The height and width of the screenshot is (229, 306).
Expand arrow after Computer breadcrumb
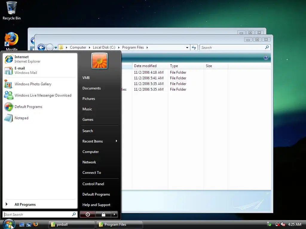pos(90,47)
